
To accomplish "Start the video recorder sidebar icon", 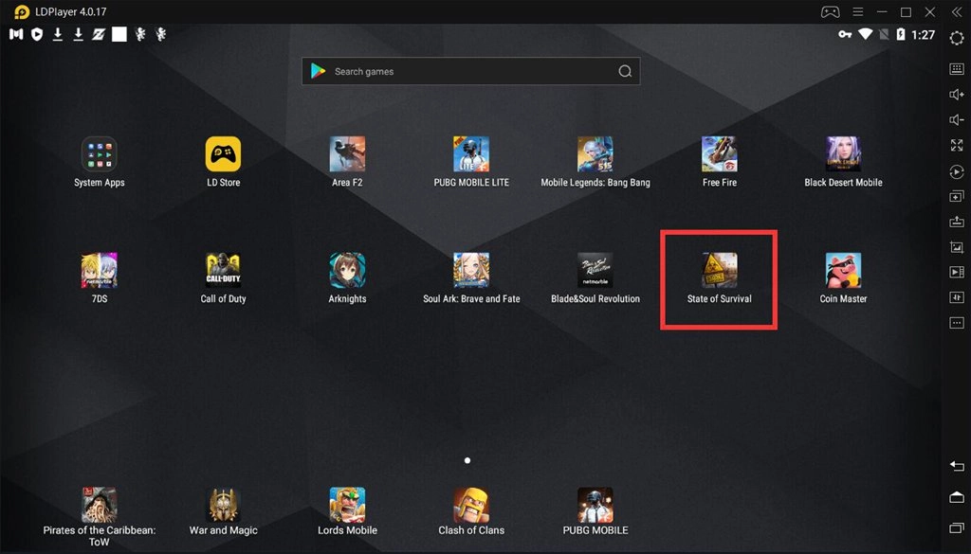I will click(x=957, y=272).
